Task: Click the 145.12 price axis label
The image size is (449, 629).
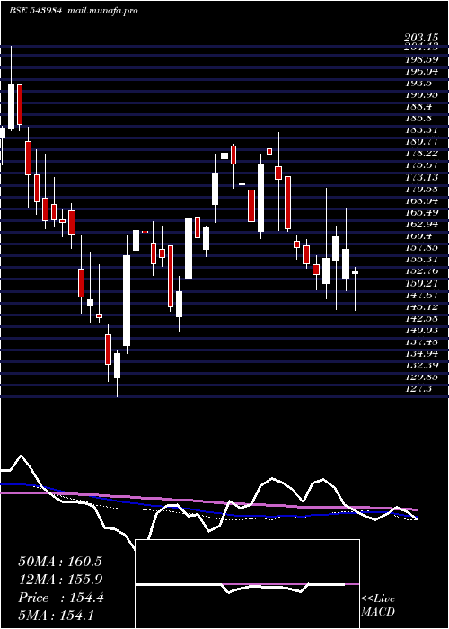Action: click(421, 307)
